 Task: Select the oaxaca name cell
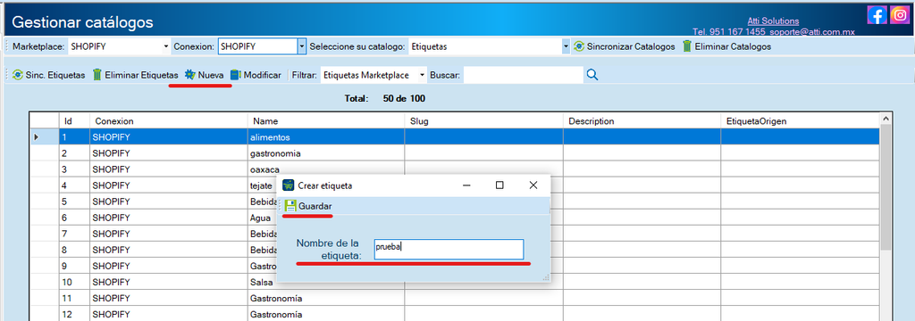(x=326, y=169)
